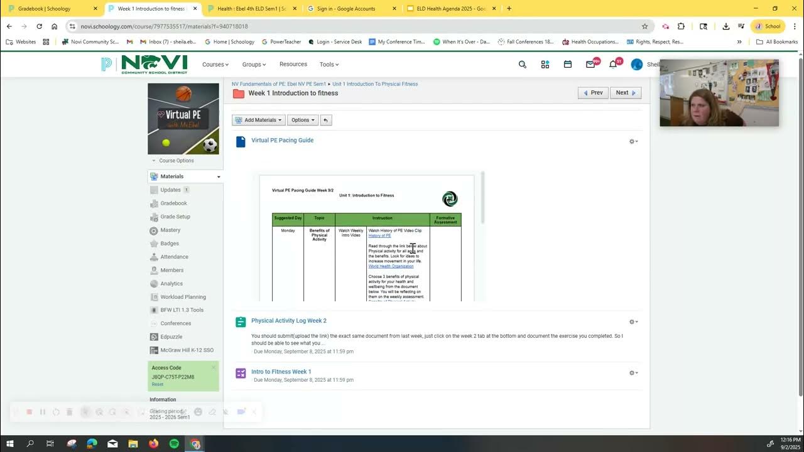Screen dimensions: 804x452
Task: Open Chrome extensions puzzle icon
Action: click(x=681, y=26)
